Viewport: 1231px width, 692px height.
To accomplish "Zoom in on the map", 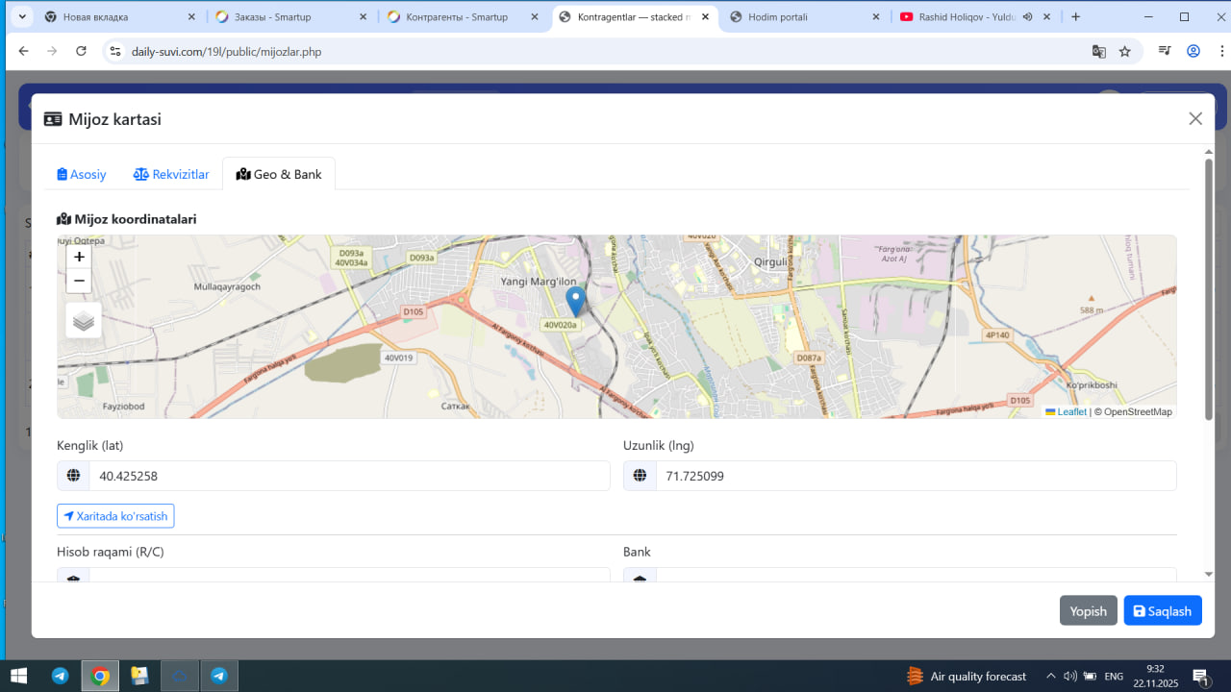I will 79,257.
